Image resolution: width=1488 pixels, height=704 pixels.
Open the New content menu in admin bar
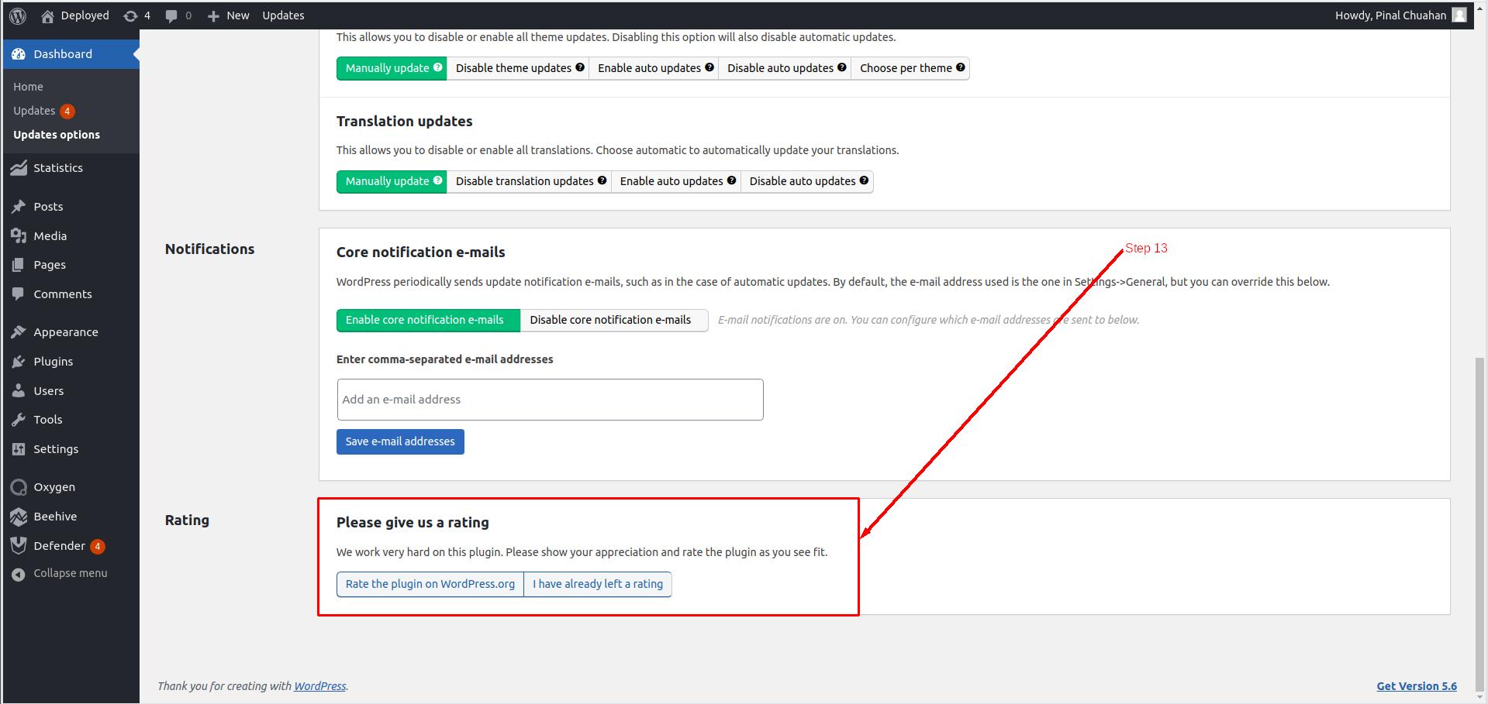point(228,15)
